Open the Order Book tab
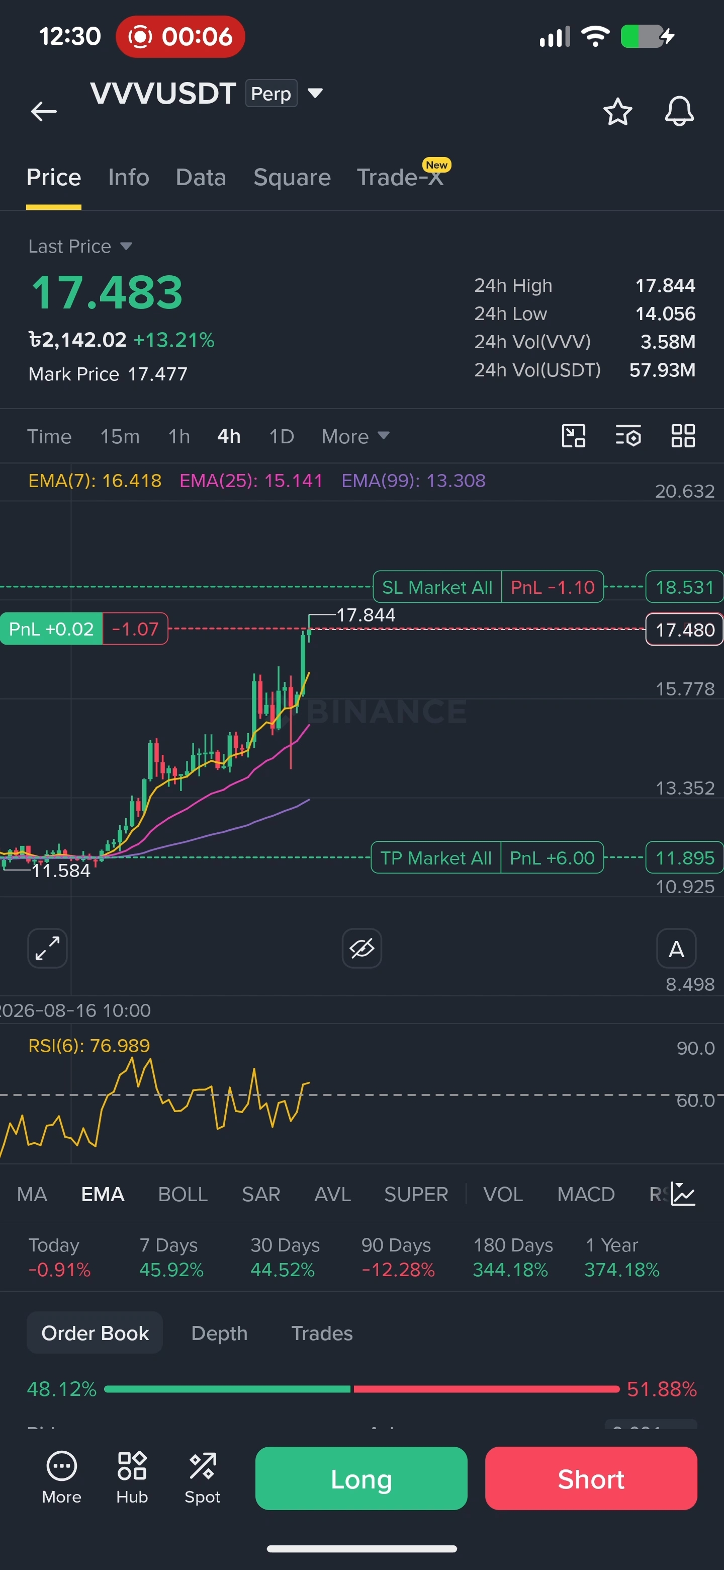 point(95,1333)
